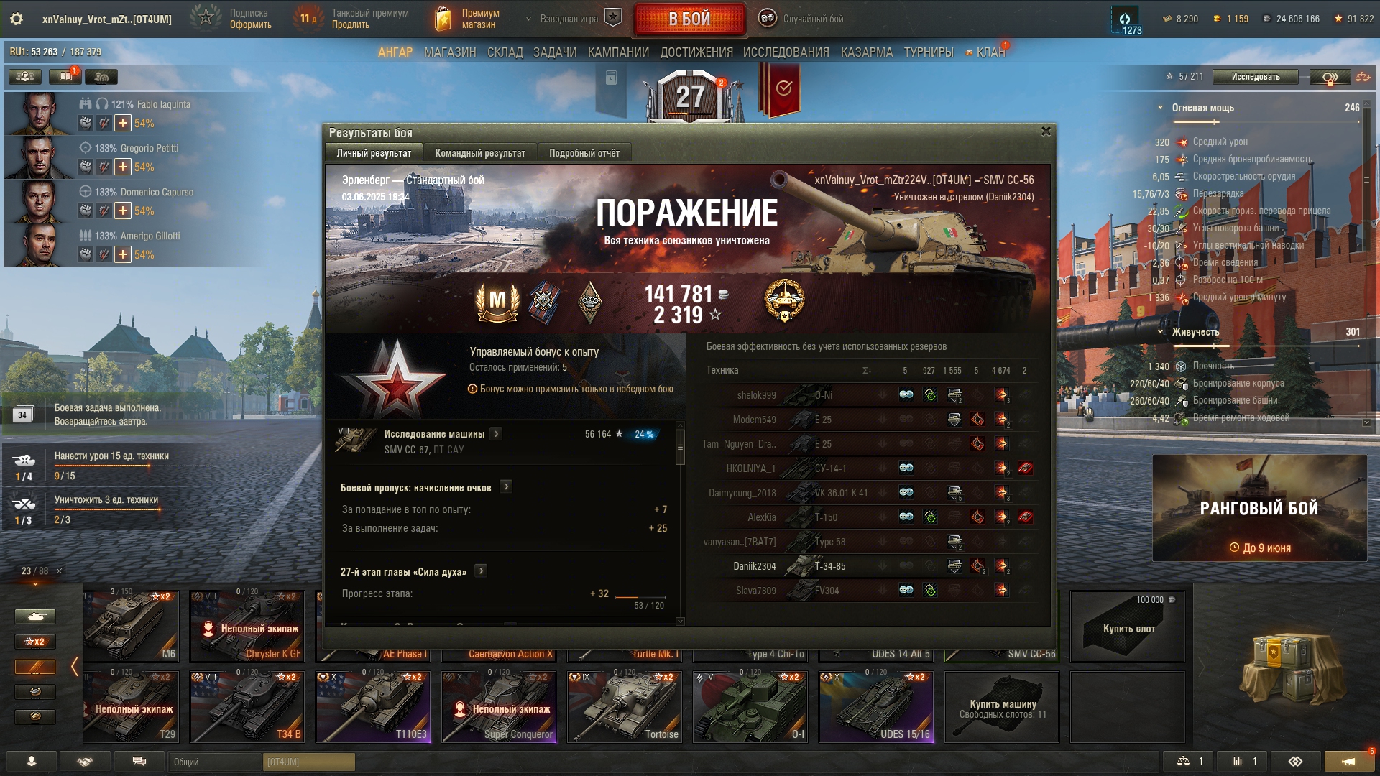Collapse the Огневая мощь section
The height and width of the screenshot is (776, 1380).
[x=1160, y=108]
